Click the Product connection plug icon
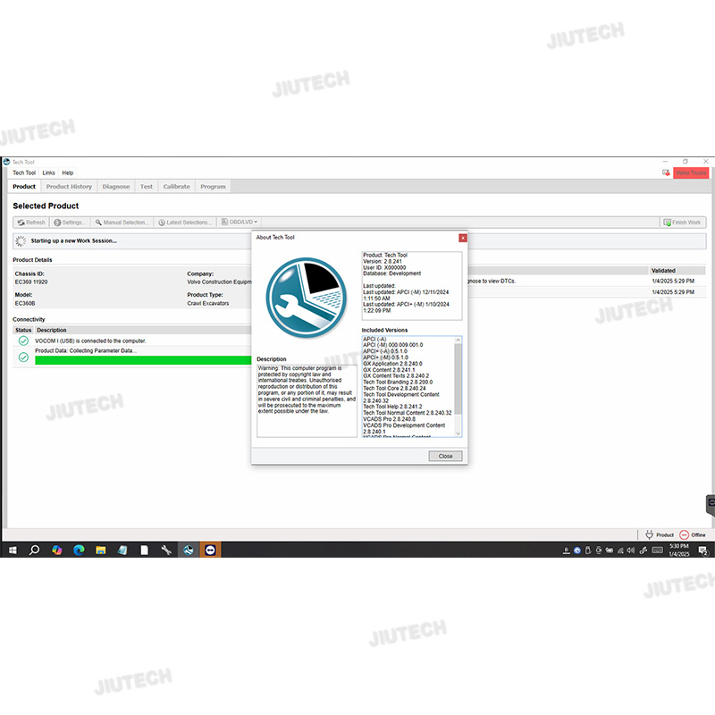This screenshot has height=715, width=715. pyautogui.click(x=650, y=534)
